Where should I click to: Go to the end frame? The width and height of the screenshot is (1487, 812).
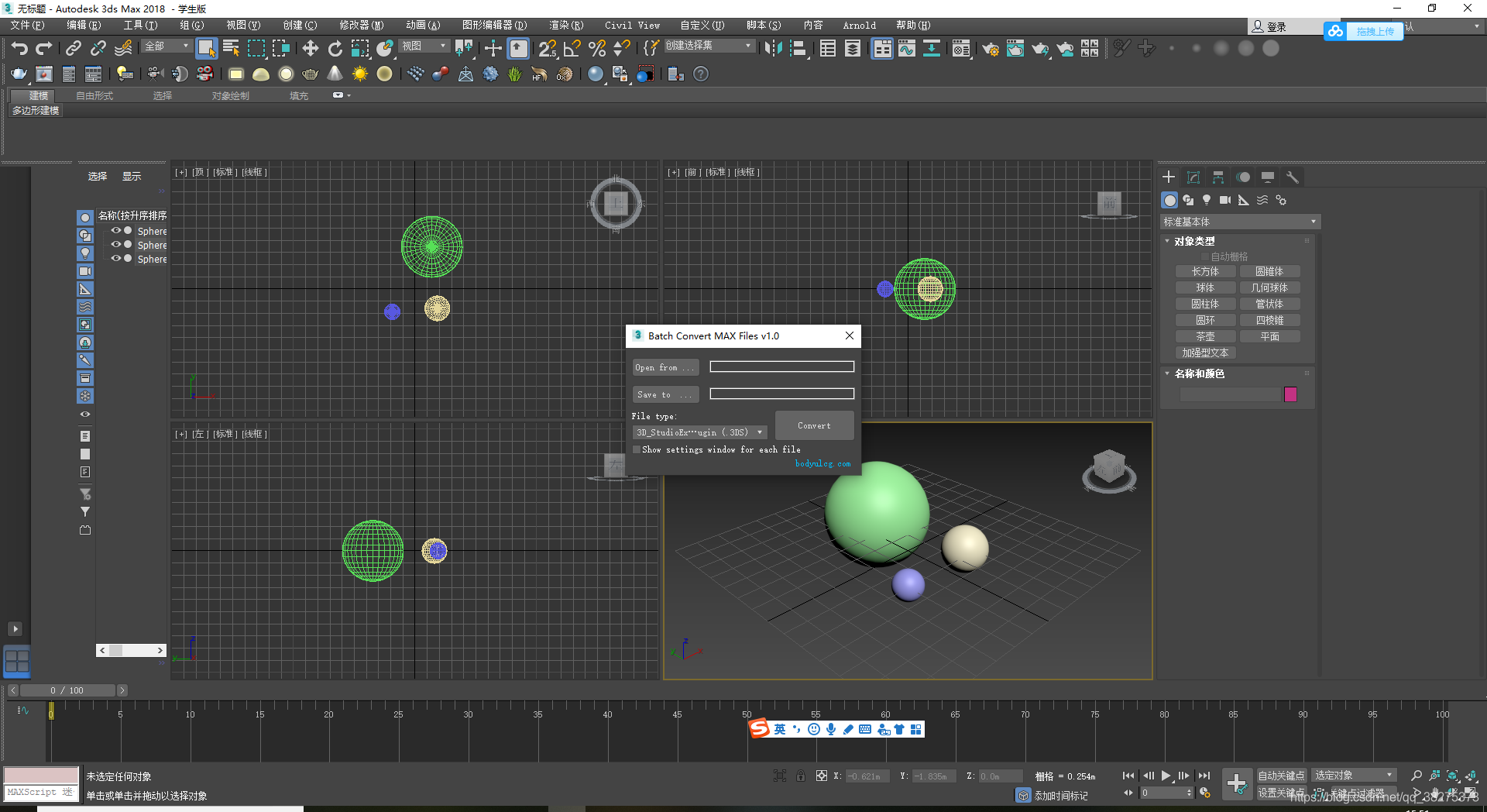tap(1204, 776)
